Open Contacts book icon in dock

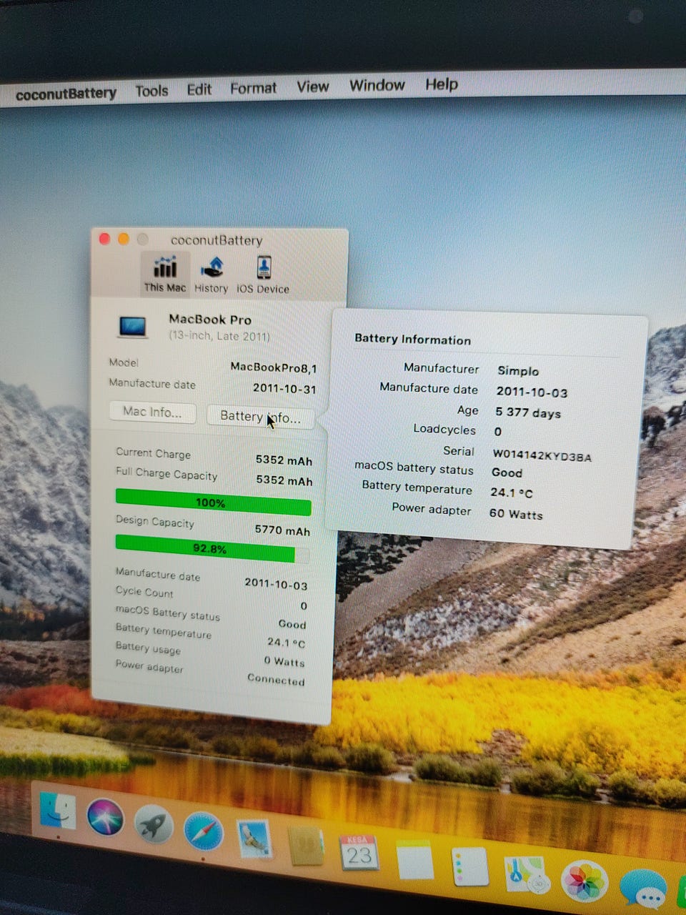pyautogui.click(x=306, y=846)
